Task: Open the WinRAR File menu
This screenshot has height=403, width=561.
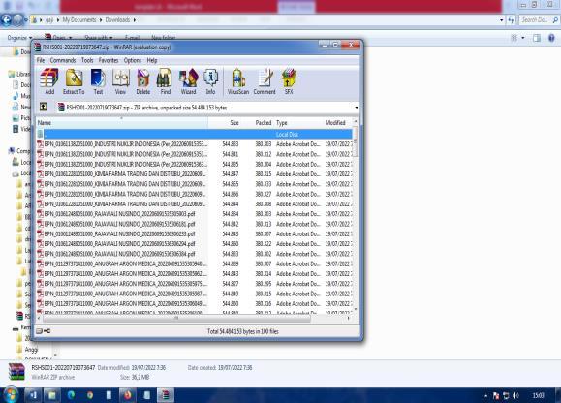Action: pyautogui.click(x=41, y=60)
